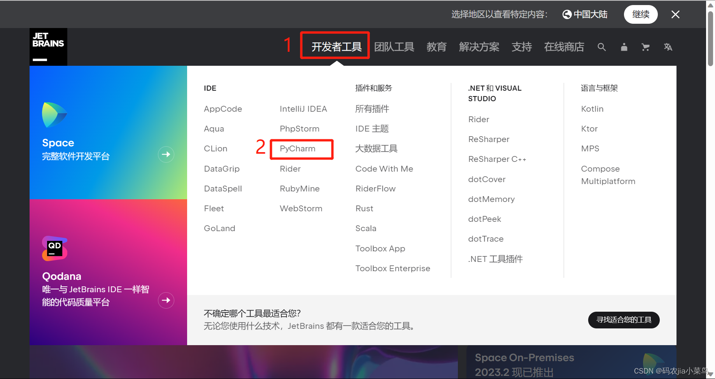Screen dimensions: 715x379
Task: Open the Toolbox App link
Action: point(380,249)
